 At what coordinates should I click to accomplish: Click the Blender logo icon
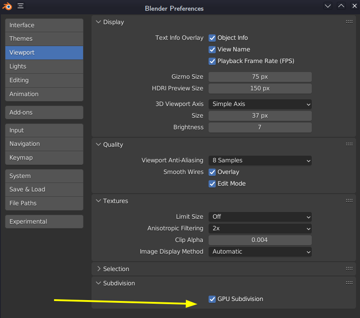click(7, 6)
